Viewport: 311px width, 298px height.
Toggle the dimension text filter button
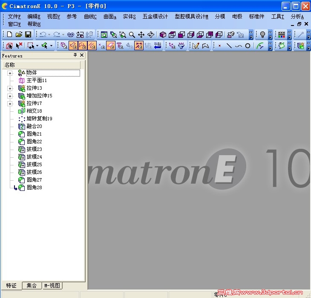coord(139,46)
